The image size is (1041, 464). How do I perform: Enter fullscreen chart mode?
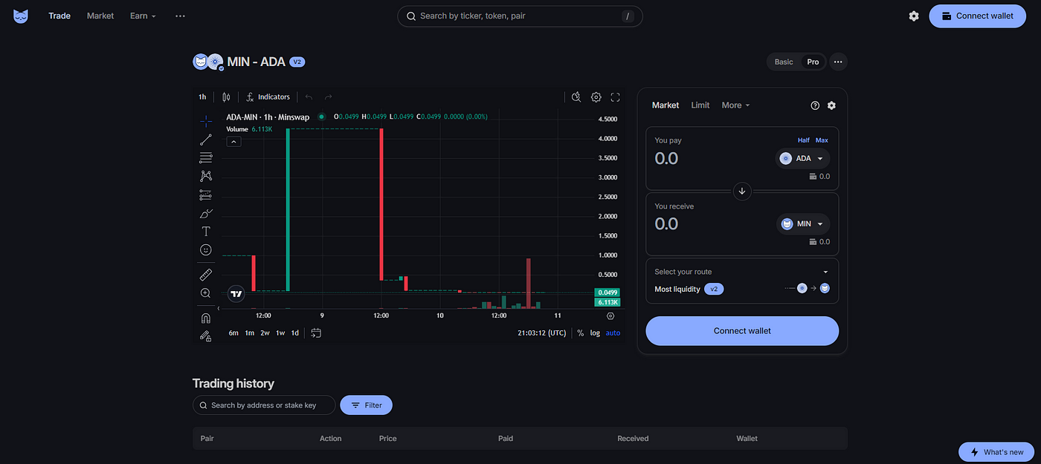[615, 97]
